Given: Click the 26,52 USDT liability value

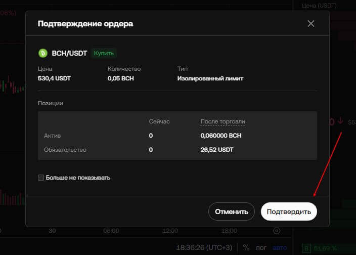Looking at the screenshot, I should [x=217, y=150].
